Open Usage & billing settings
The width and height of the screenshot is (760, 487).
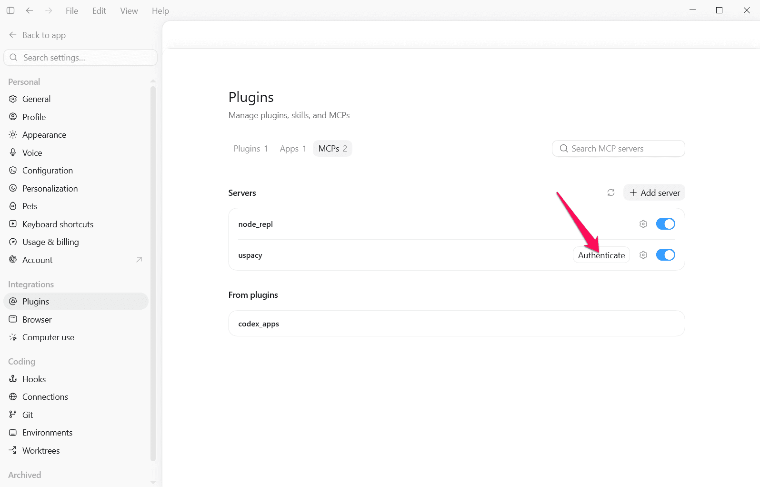point(76,242)
